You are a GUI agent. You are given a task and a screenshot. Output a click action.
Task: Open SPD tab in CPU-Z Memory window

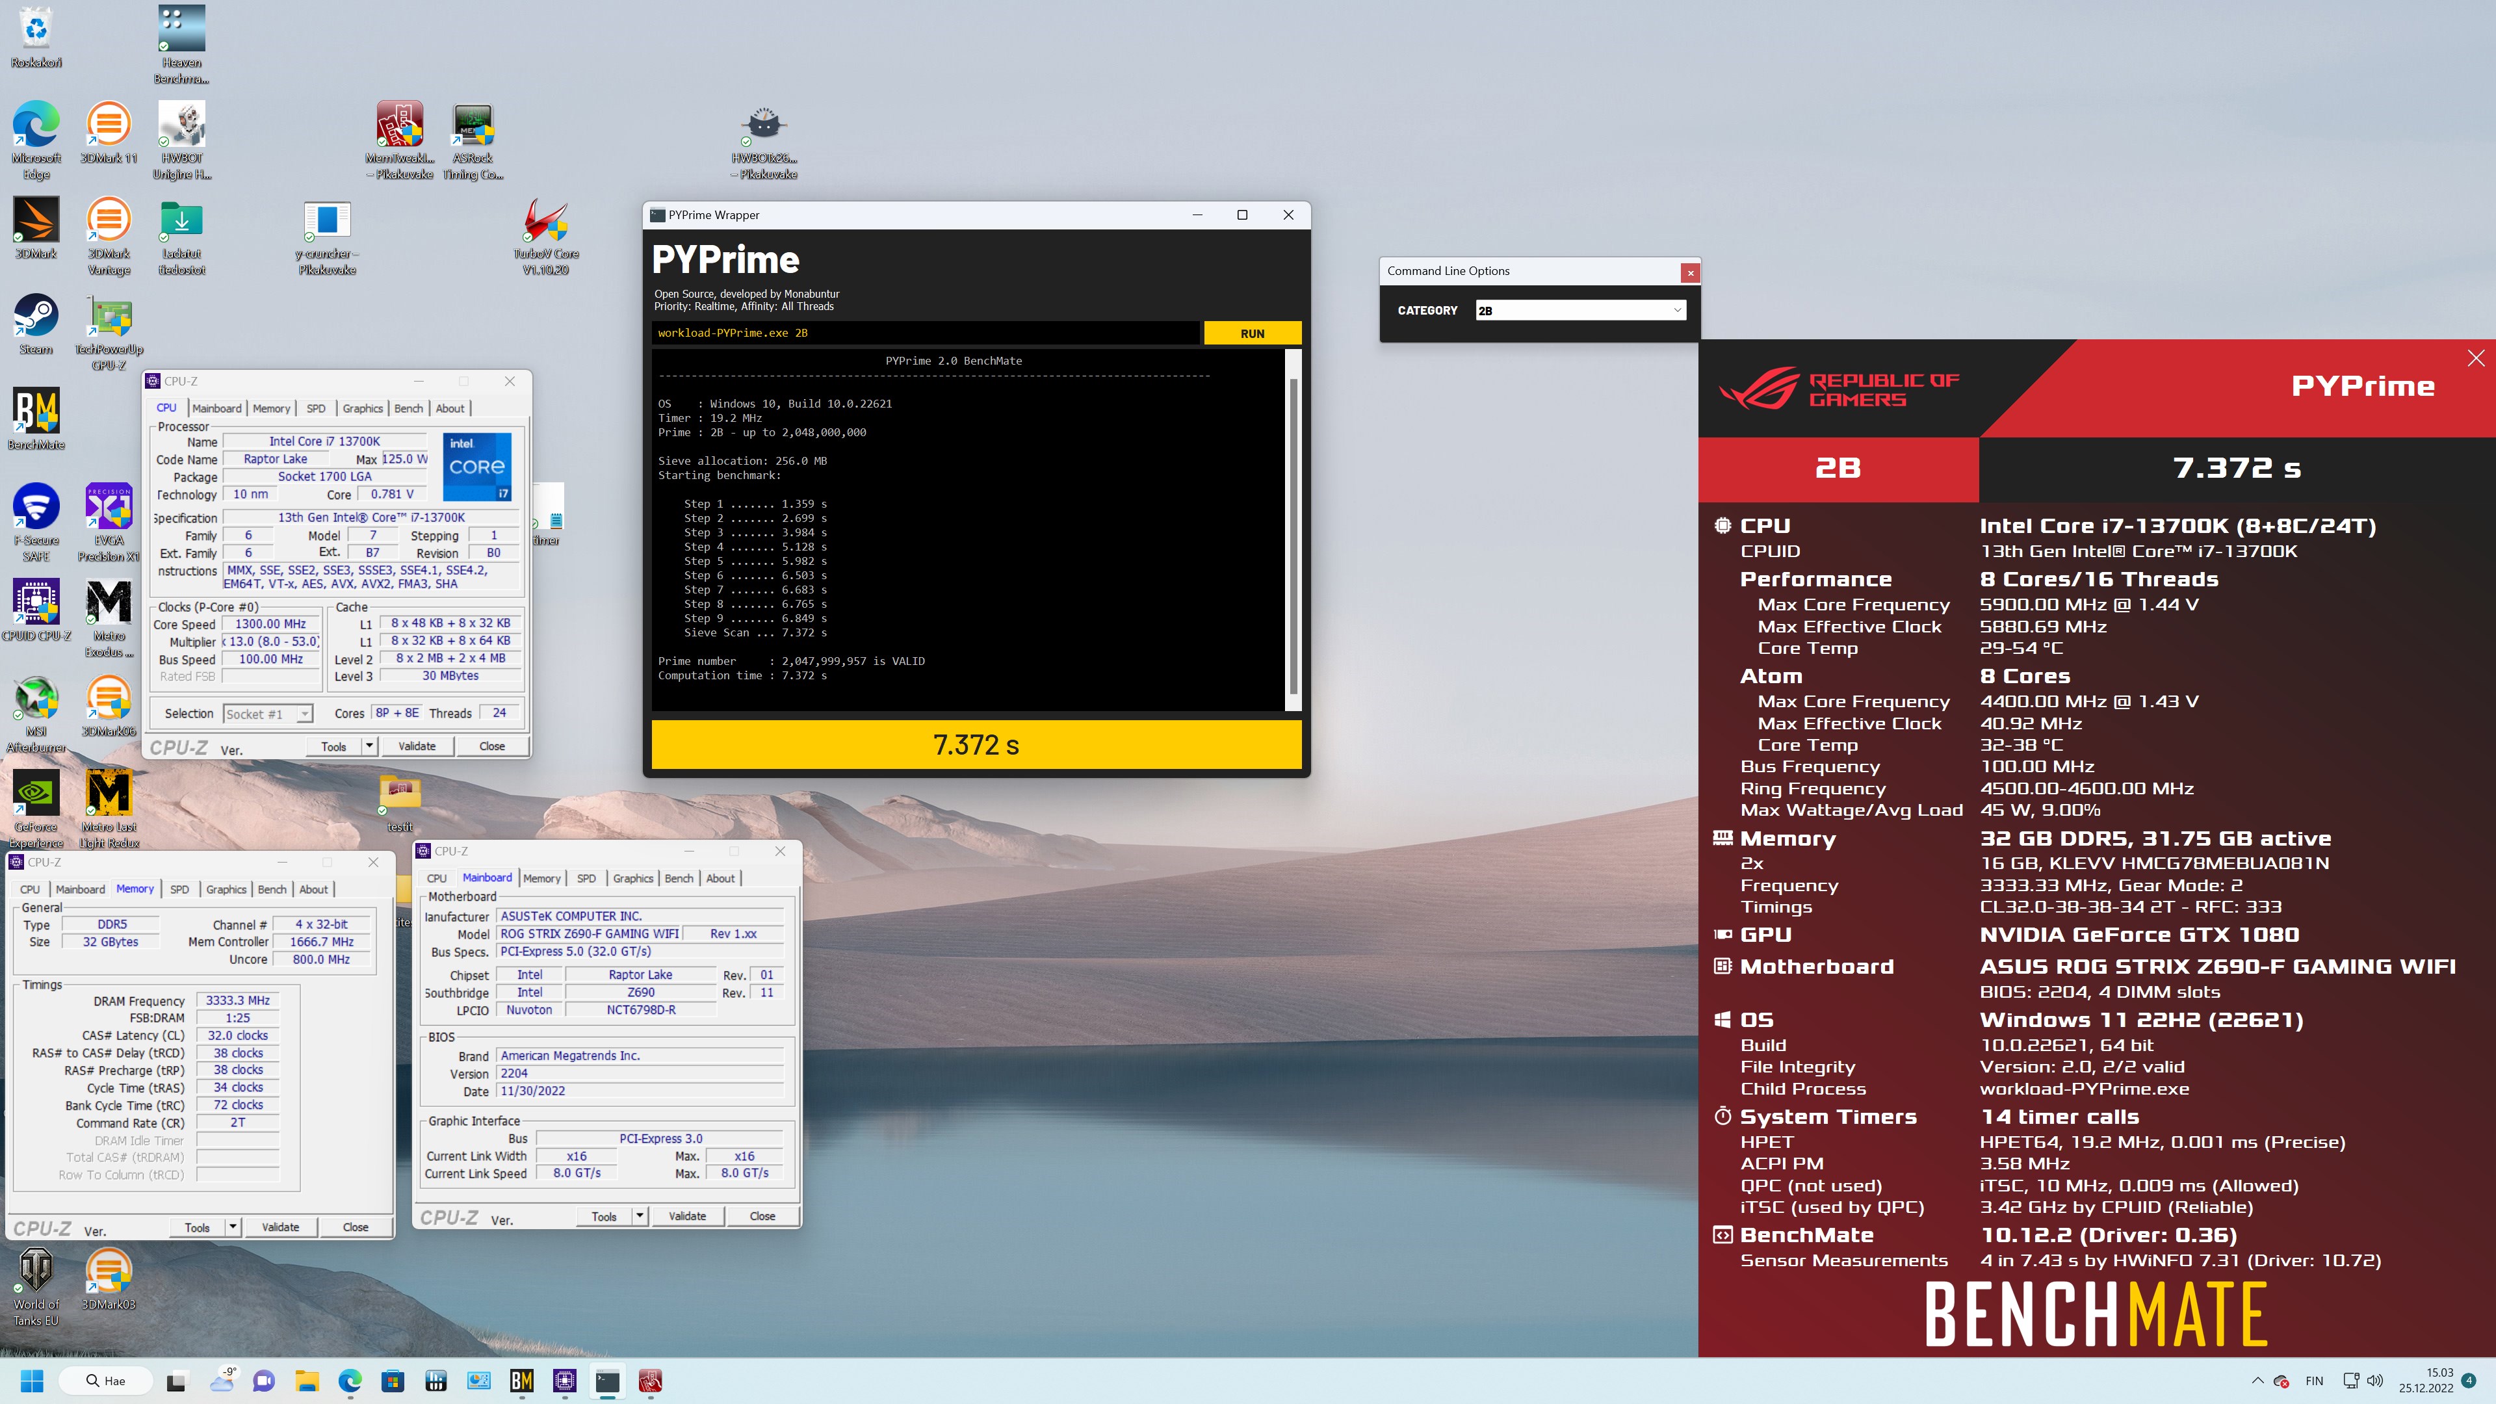point(179,889)
